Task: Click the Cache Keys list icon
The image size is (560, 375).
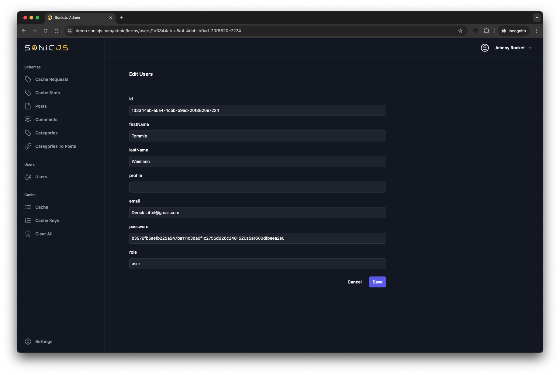Action: click(28, 220)
